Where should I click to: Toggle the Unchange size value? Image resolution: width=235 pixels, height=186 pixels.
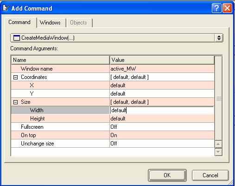pyautogui.click(x=162, y=144)
